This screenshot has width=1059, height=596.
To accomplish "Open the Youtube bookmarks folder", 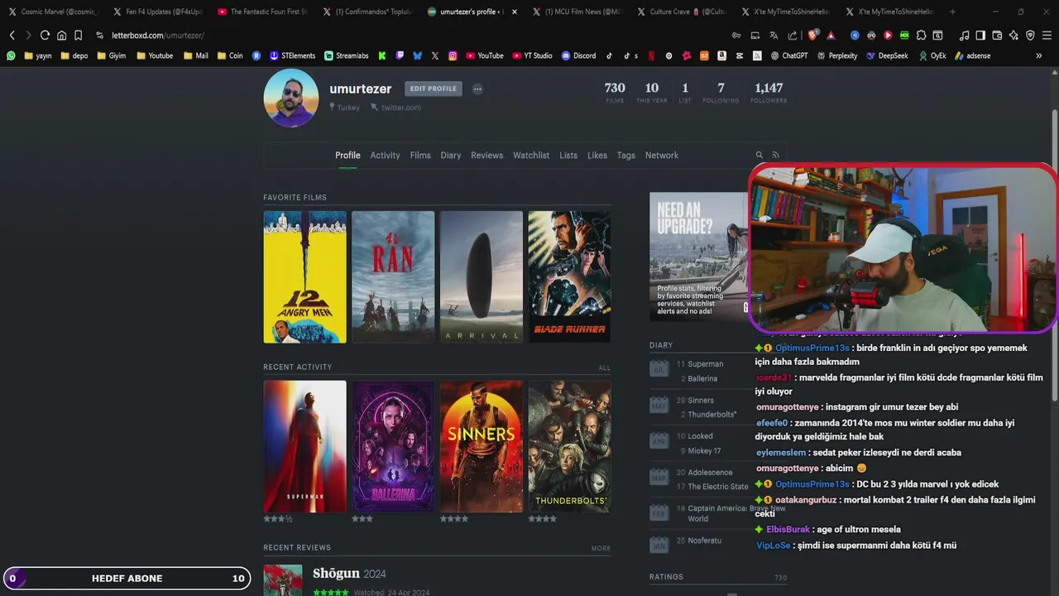I will [x=155, y=55].
